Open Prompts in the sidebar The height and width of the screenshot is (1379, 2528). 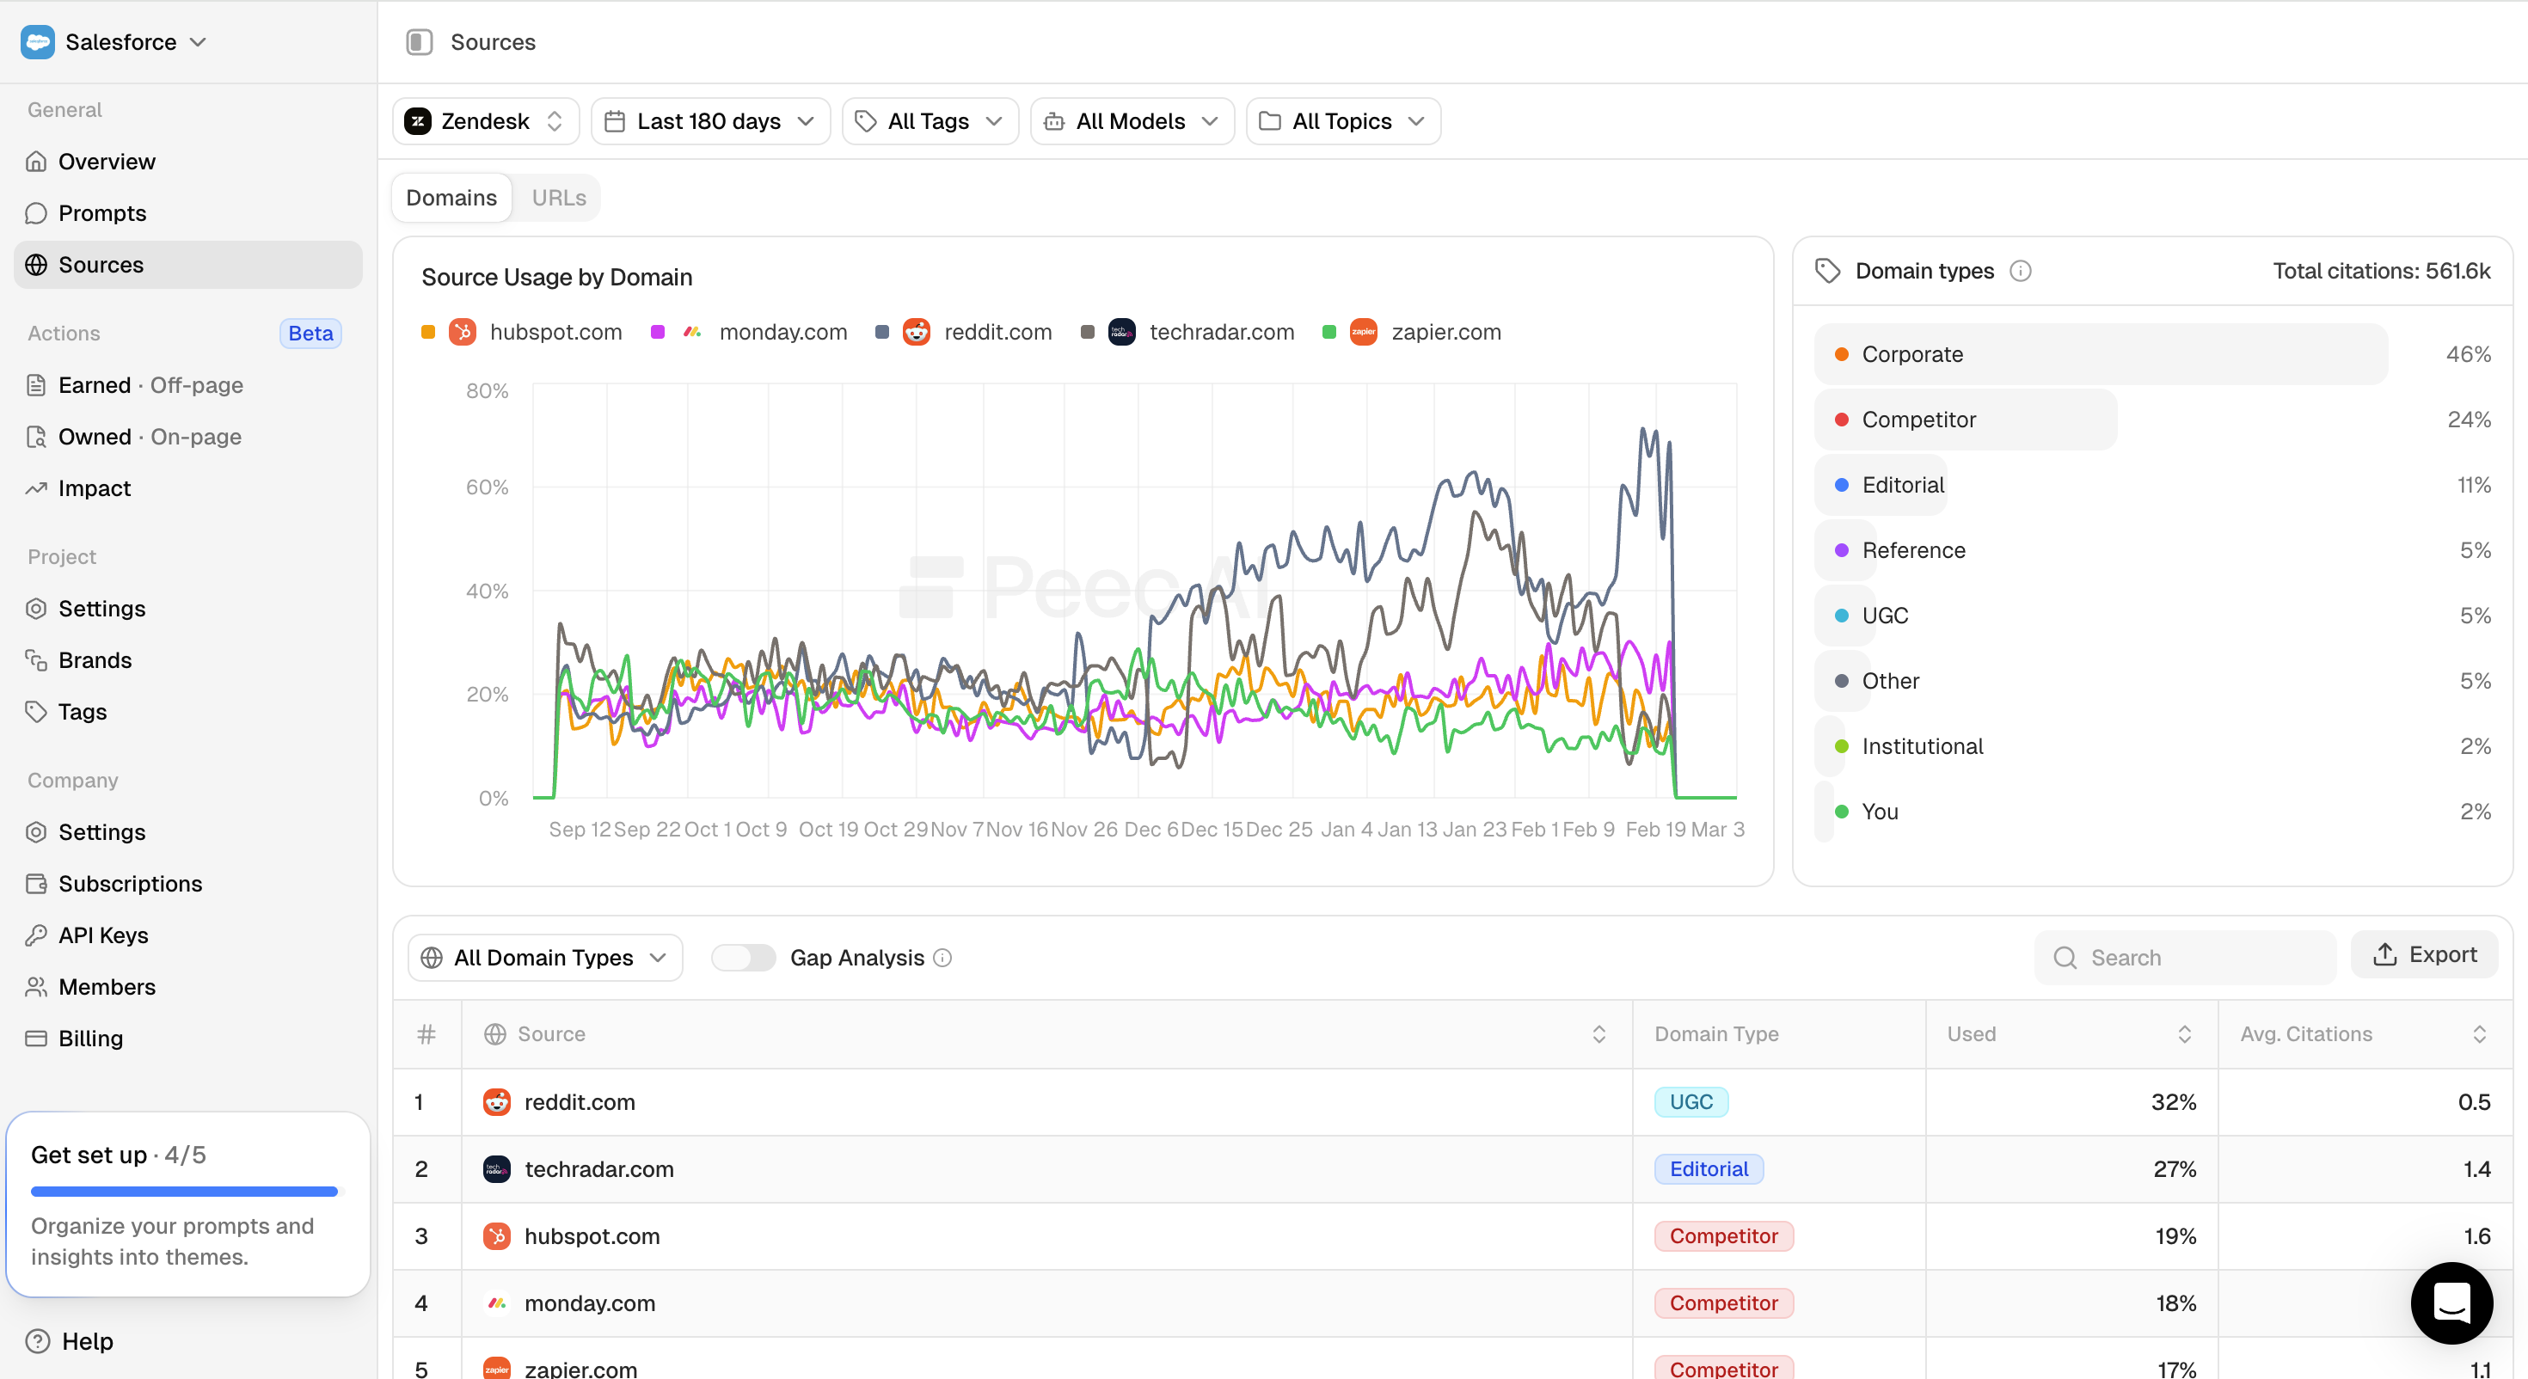pos(102,213)
